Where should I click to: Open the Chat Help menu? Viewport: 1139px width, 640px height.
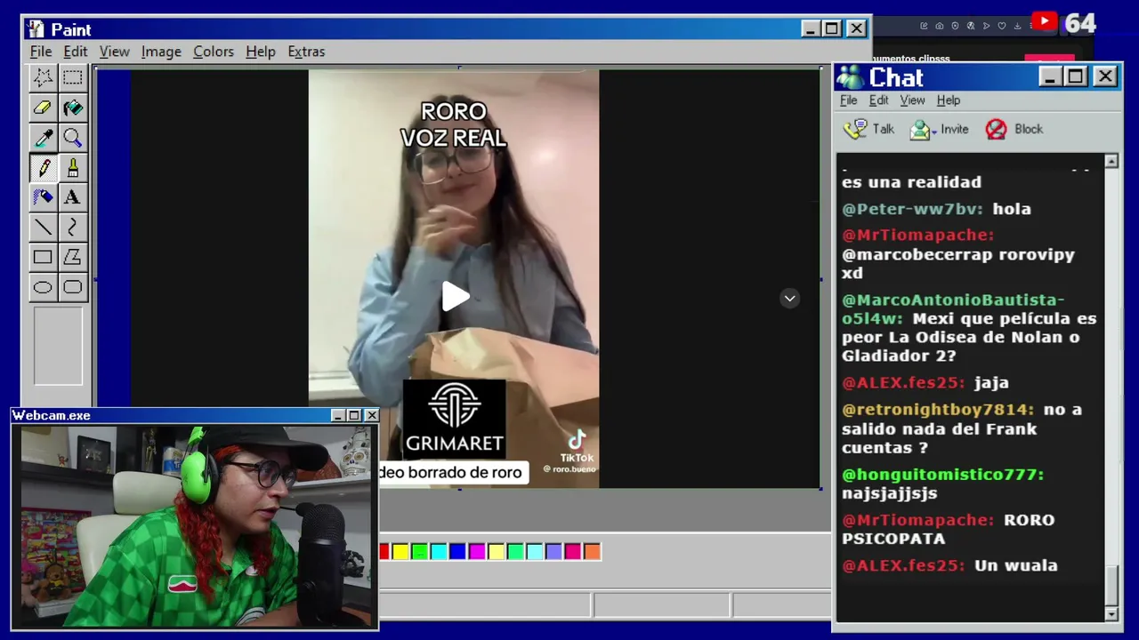(x=949, y=100)
